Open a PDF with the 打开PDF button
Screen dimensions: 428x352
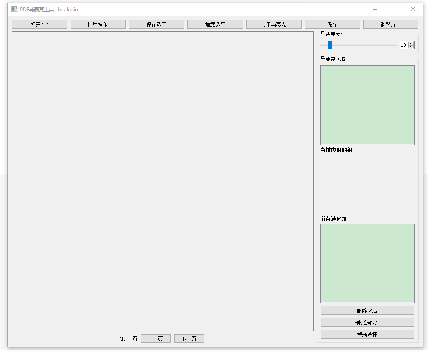(x=39, y=24)
